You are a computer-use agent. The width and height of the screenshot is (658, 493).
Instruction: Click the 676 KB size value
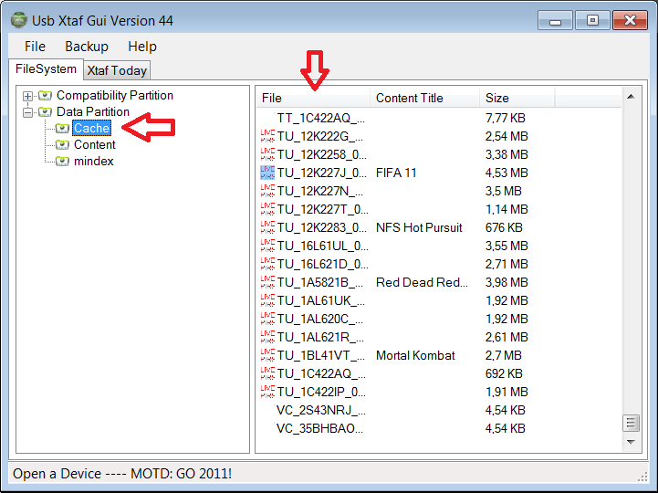504,227
